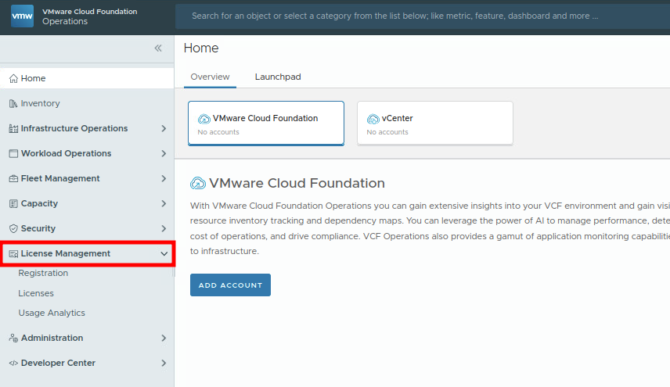This screenshot has height=387, width=670.
Task: Click the Fleet Management label
Action: [x=60, y=178]
